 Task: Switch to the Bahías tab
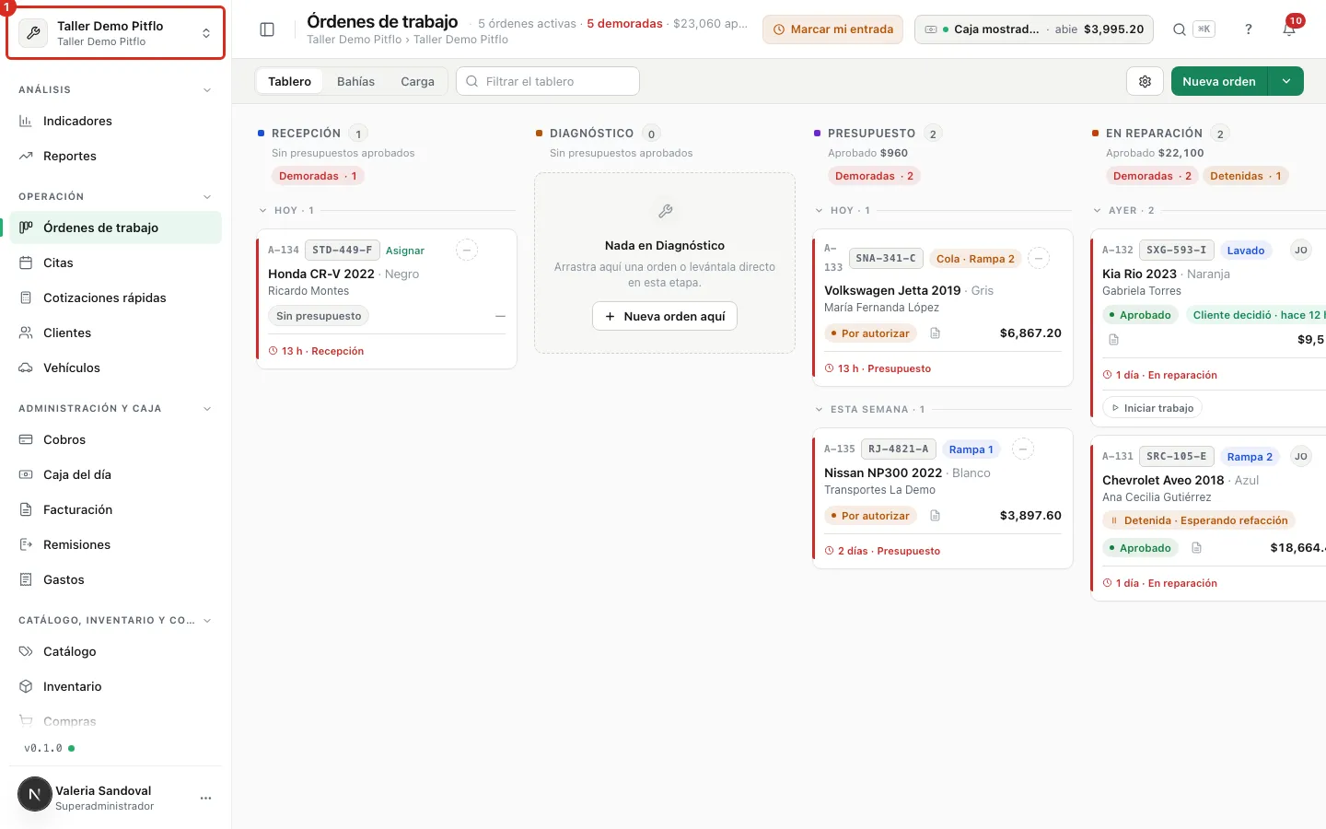[x=355, y=81]
